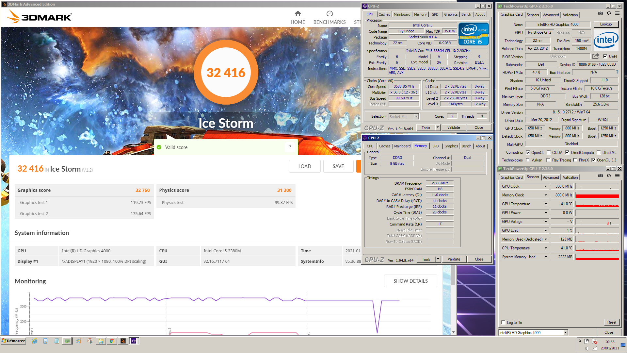Expand the GPU Clock sensor dropdown

(x=545, y=186)
